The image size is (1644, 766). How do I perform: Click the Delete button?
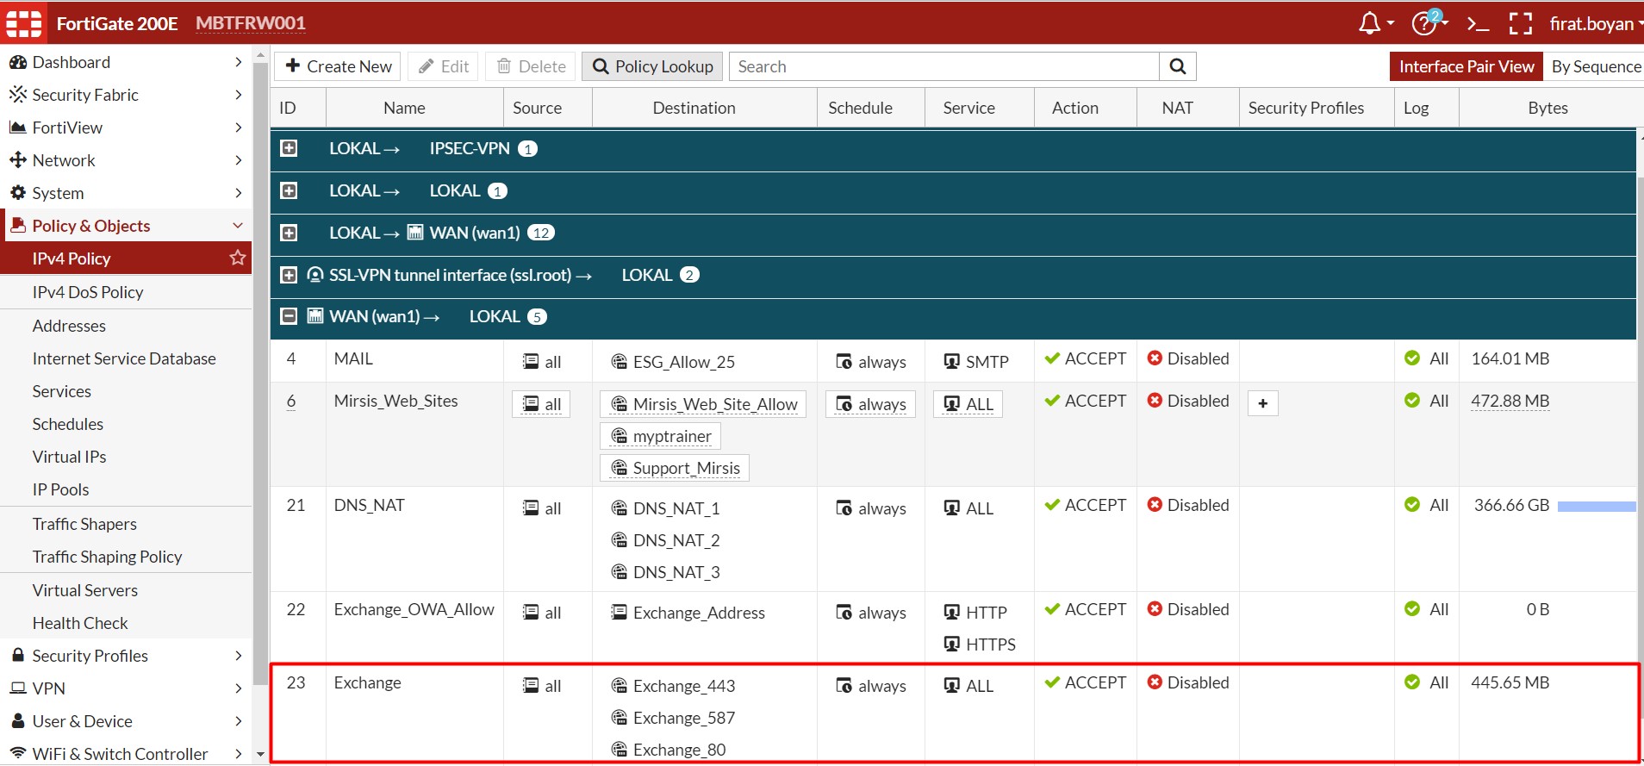(531, 66)
